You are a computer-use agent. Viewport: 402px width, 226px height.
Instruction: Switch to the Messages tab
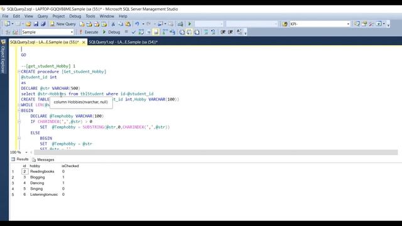click(x=43, y=159)
